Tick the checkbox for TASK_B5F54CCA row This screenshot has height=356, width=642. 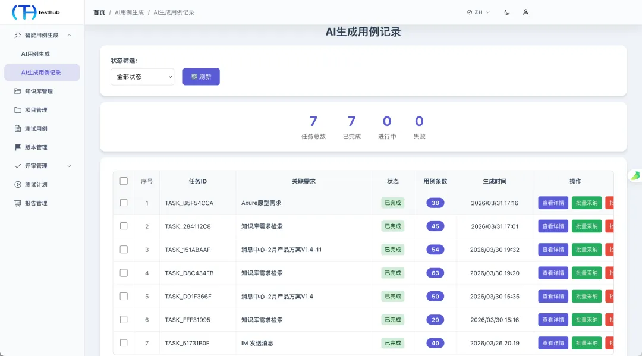124,203
